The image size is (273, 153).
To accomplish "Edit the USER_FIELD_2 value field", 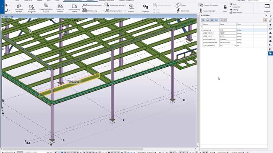I will pos(228,33).
